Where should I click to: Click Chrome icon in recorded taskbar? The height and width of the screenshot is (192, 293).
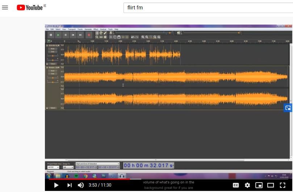click(x=85, y=176)
